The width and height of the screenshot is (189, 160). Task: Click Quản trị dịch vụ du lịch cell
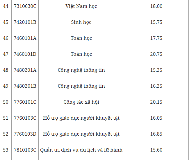[x=81, y=150]
